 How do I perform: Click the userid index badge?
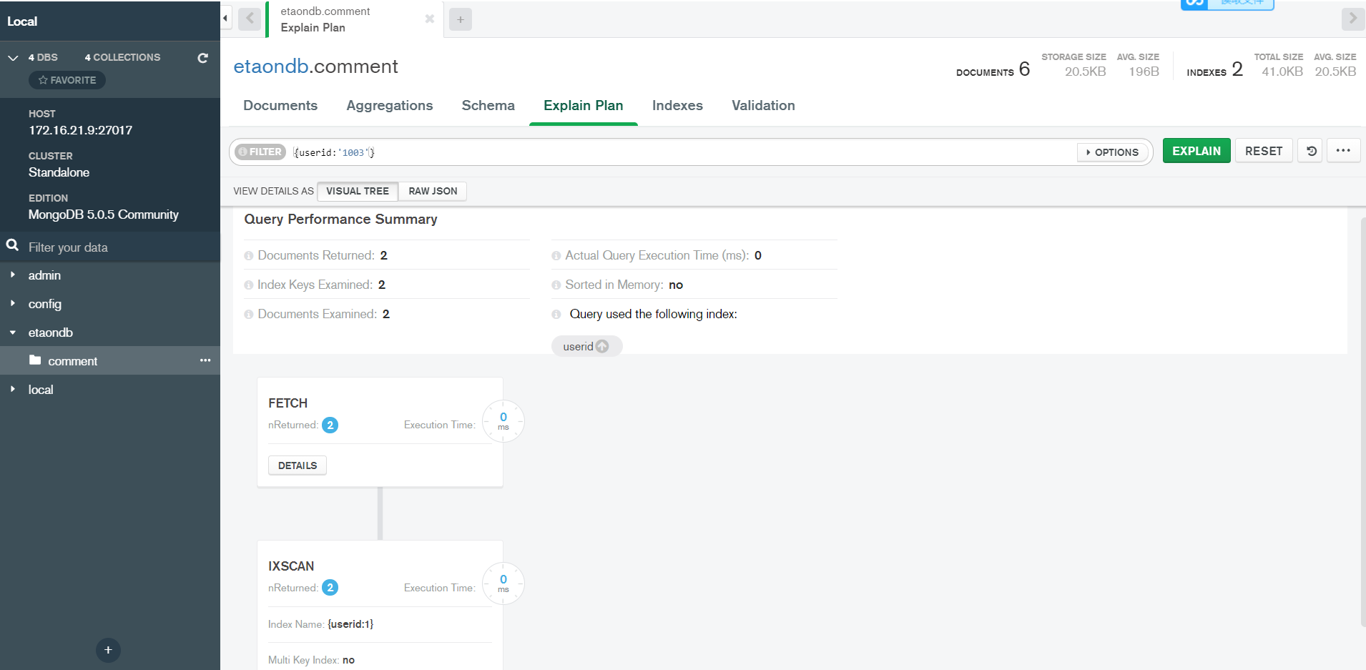(x=586, y=346)
